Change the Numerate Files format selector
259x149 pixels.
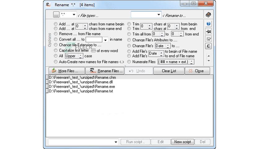tap(176, 62)
